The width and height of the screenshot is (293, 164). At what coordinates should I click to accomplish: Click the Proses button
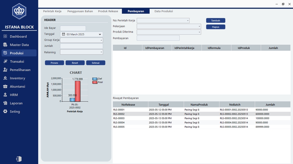pyautogui.click(x=54, y=63)
